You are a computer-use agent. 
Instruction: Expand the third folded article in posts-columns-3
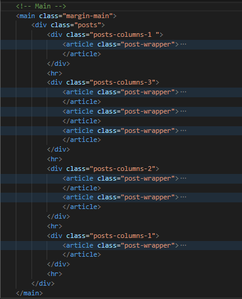coord(183,130)
